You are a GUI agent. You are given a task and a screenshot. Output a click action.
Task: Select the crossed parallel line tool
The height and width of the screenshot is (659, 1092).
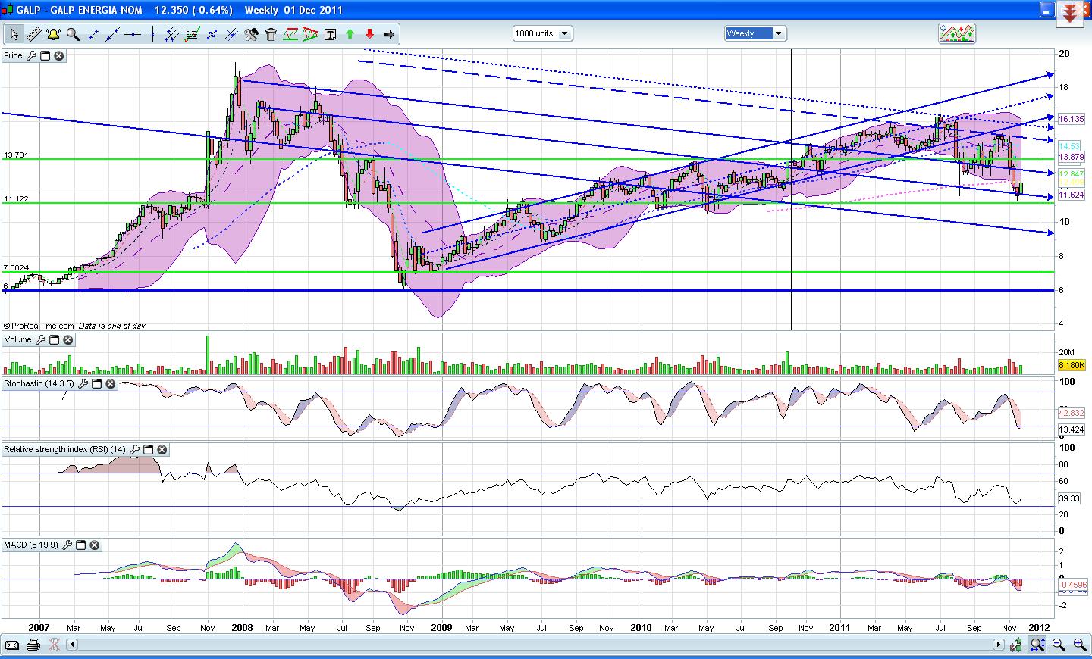232,34
